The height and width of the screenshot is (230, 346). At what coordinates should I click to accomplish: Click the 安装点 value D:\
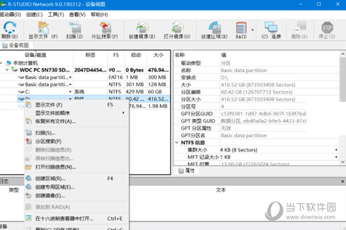click(x=224, y=77)
